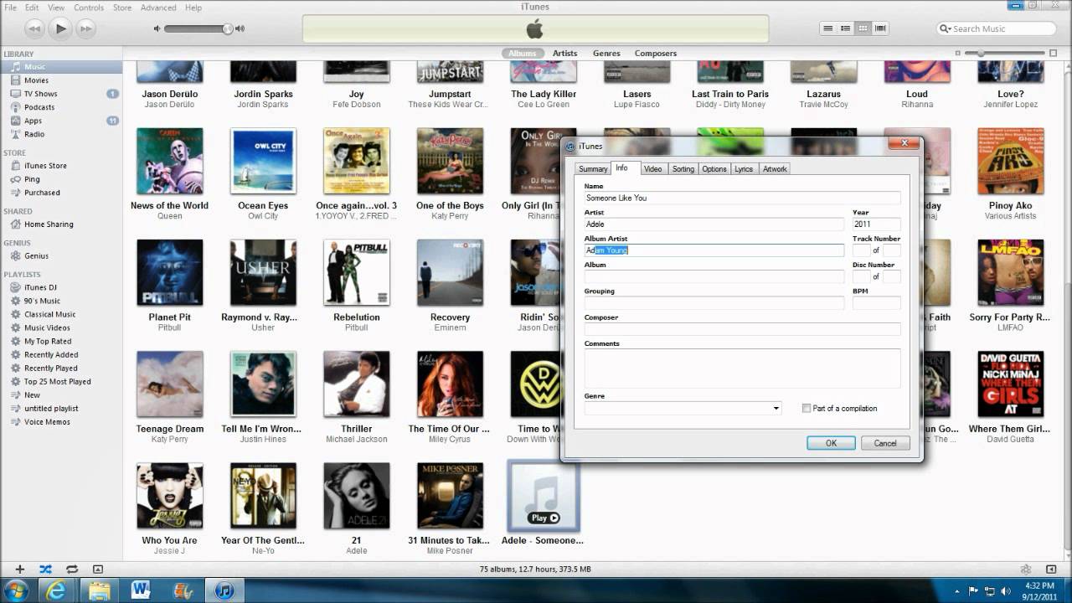Click OK in the info dialog
1072x603 pixels.
tap(831, 443)
